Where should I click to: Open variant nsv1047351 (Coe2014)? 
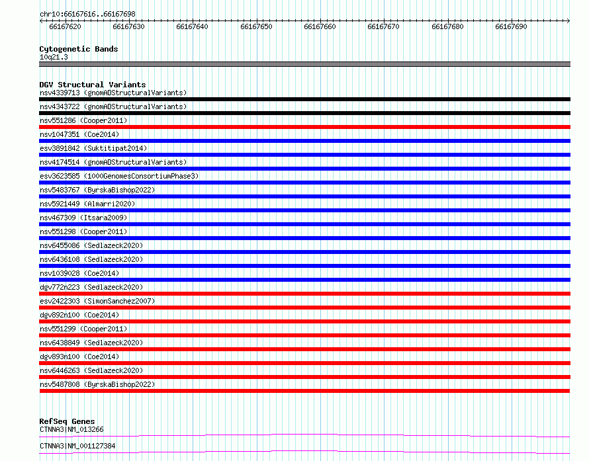pyautogui.click(x=79, y=134)
